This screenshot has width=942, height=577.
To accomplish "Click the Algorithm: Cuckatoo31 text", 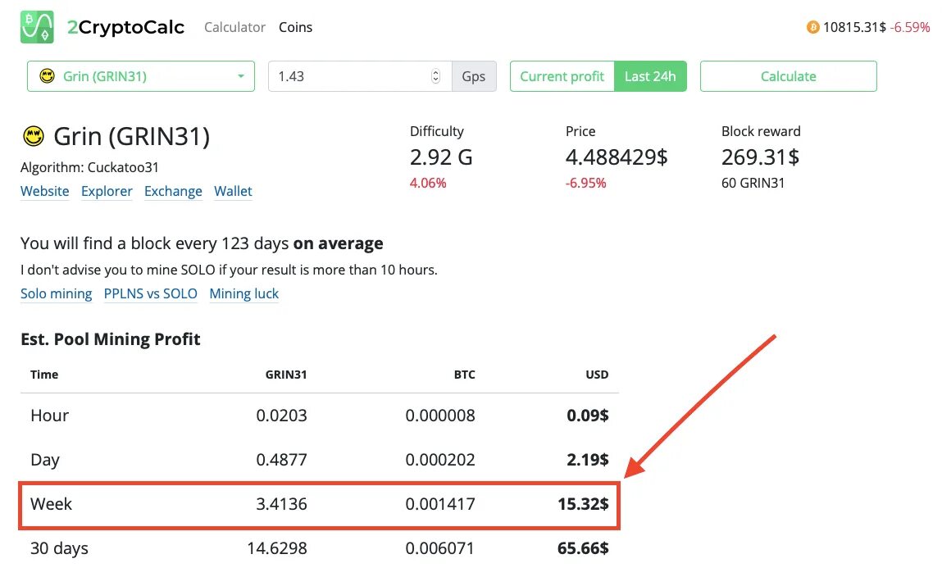I will (89, 167).
